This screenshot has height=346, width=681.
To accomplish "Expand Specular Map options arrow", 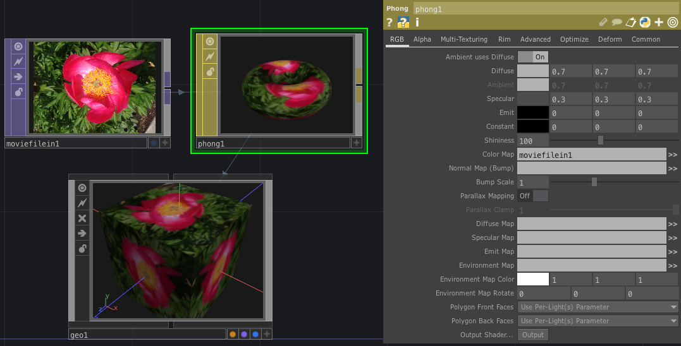I will tap(673, 237).
